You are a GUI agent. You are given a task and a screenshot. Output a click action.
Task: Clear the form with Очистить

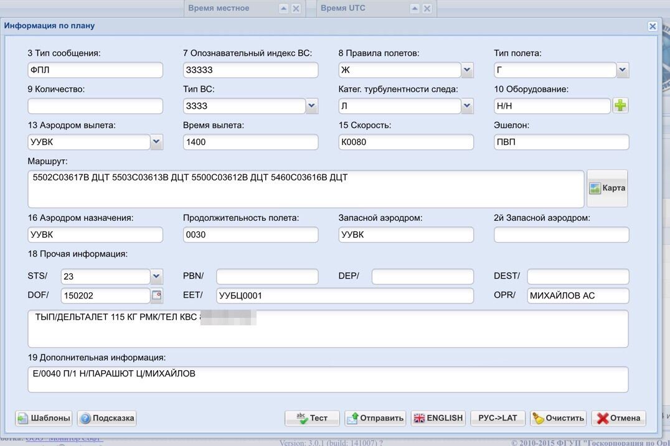[x=559, y=418]
